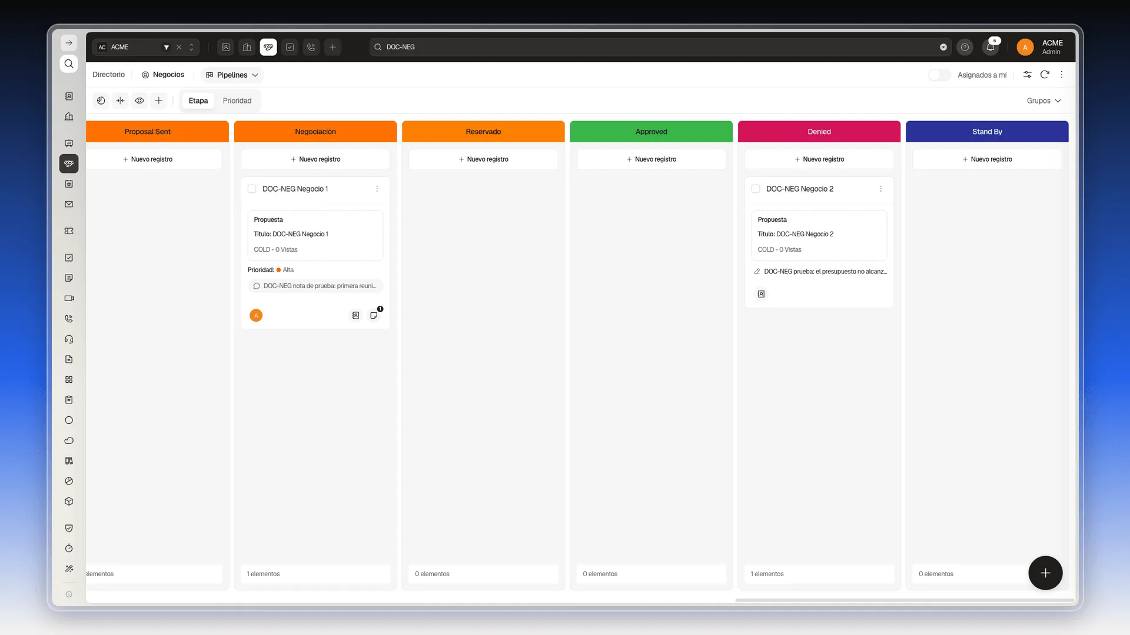Image resolution: width=1130 pixels, height=635 pixels.
Task: Open Companies building icon in sidebar
Action: [x=69, y=116]
